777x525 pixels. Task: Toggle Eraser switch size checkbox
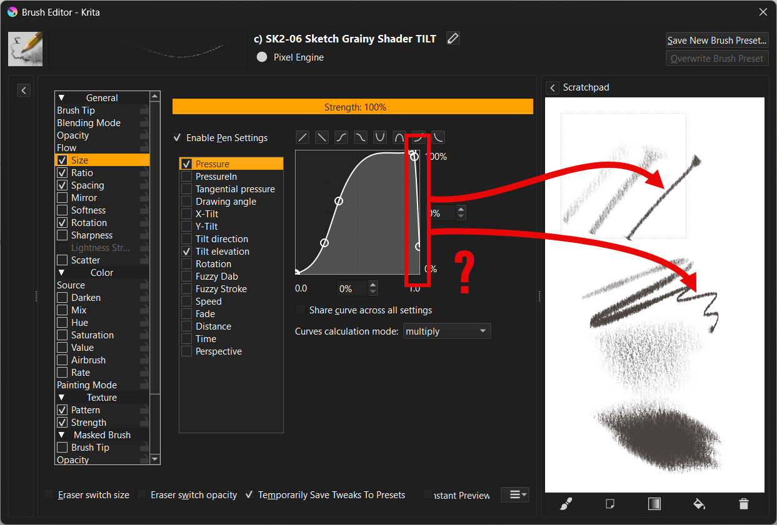[x=49, y=495]
